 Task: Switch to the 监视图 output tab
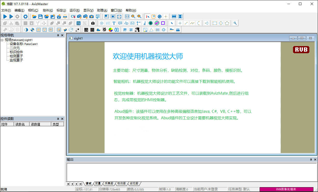coord(134,183)
